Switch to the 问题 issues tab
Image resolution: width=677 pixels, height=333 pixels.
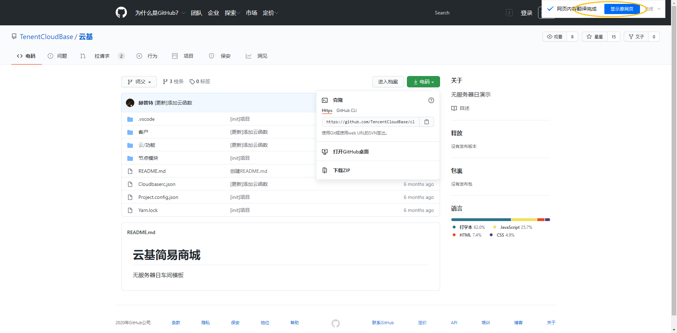point(57,56)
